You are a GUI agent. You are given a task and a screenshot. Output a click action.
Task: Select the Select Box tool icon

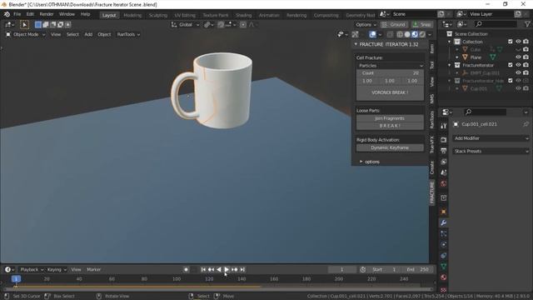[24, 24]
